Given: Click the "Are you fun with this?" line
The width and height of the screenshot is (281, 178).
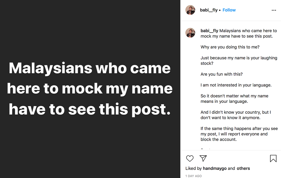Looking at the screenshot, I should (221, 74).
